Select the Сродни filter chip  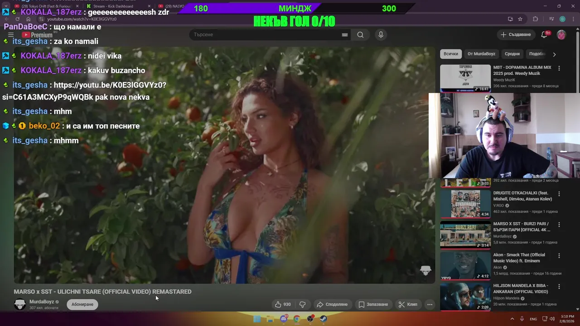[x=512, y=54]
